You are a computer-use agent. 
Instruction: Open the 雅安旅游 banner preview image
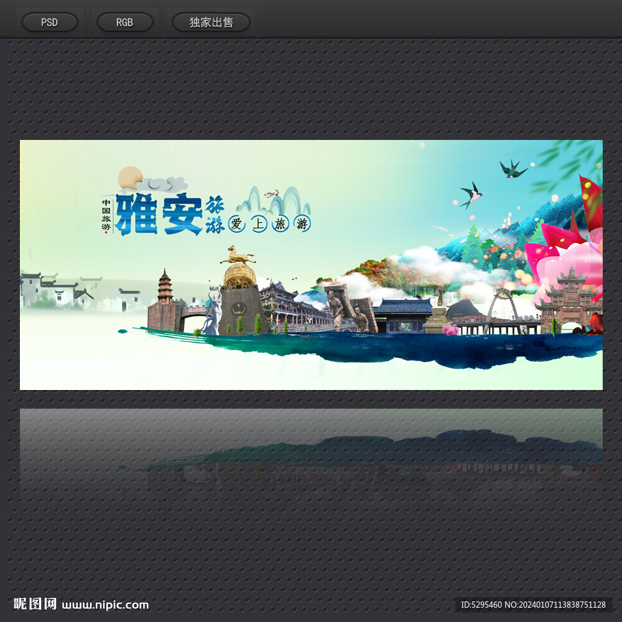pyautogui.click(x=311, y=264)
